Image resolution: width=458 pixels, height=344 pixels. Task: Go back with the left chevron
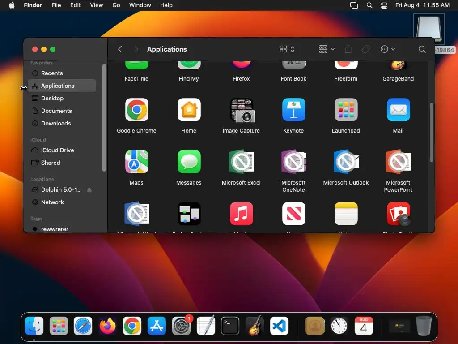(120, 49)
